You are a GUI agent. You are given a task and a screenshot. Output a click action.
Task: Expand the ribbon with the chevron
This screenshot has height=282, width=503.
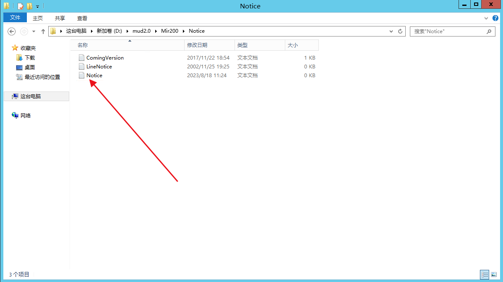click(x=486, y=18)
